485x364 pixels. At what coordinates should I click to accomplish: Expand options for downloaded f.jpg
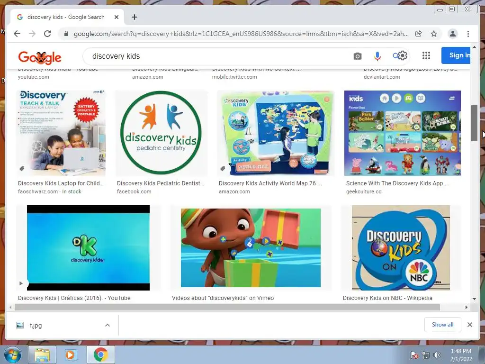click(x=108, y=325)
